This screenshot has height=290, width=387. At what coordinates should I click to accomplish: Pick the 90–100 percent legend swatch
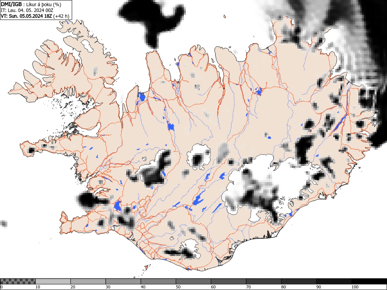(334, 281)
